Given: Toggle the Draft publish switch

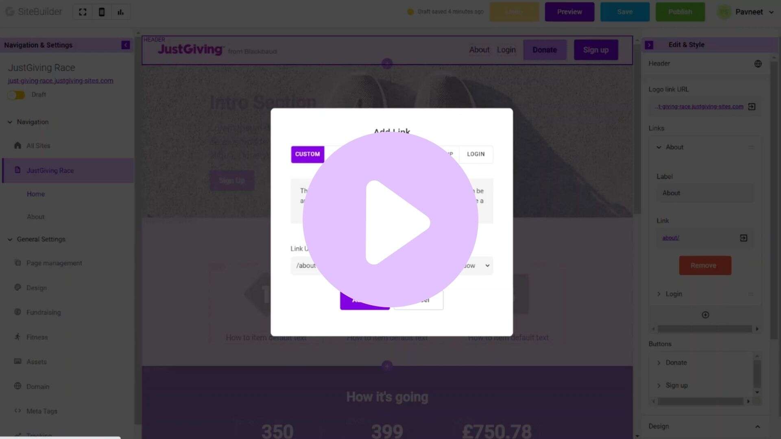Looking at the screenshot, I should pos(16,95).
